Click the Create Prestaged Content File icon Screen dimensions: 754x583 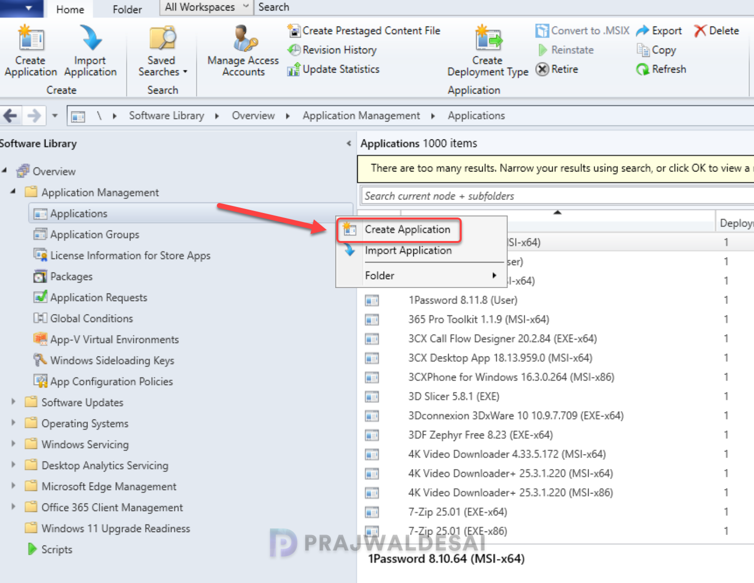point(294,31)
